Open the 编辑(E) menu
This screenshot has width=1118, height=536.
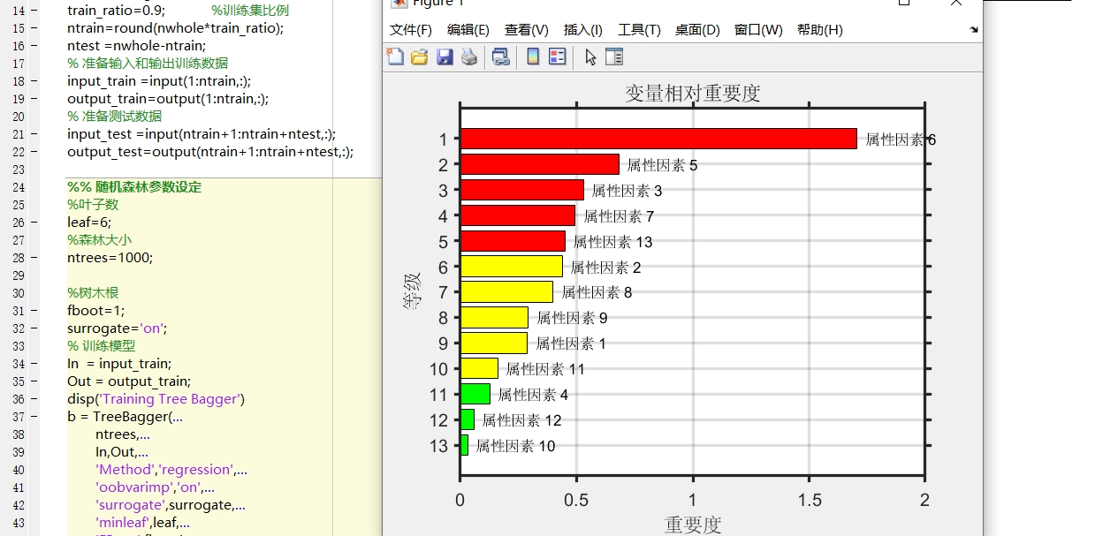468,29
